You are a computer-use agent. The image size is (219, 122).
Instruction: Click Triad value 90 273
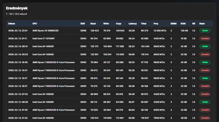[145, 30]
